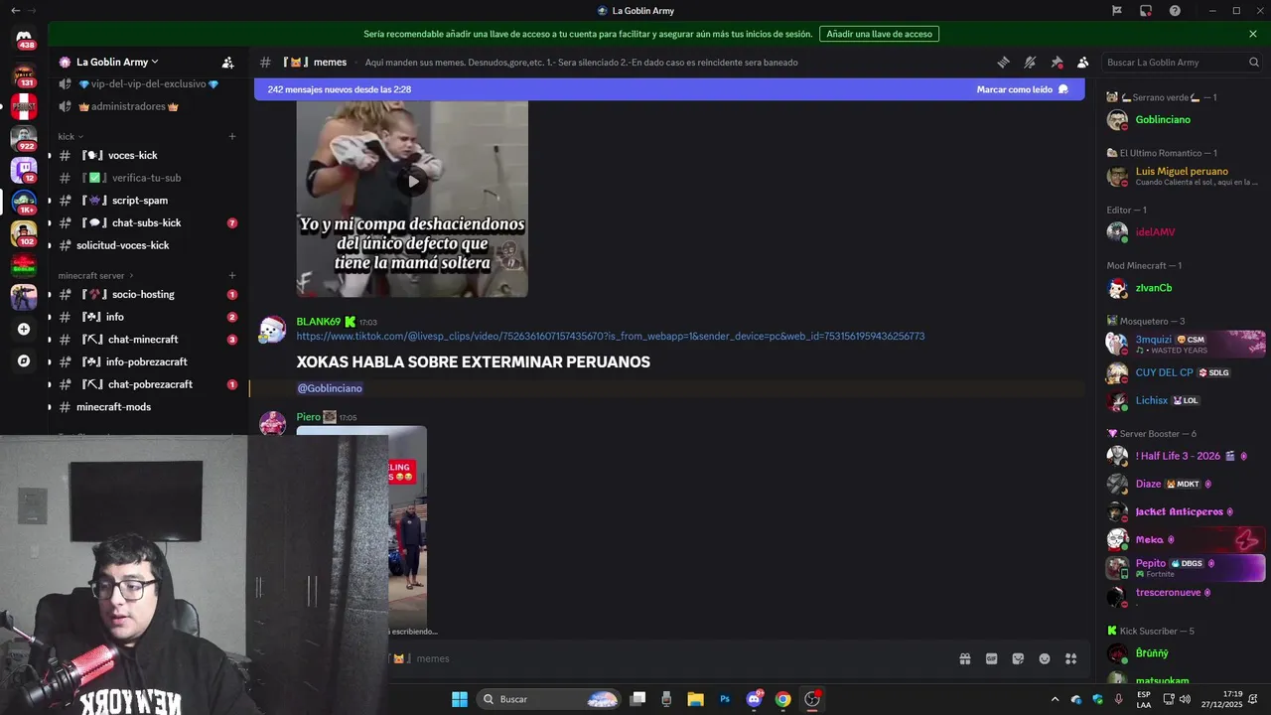Open pinned messages icon
The height and width of the screenshot is (715, 1271).
(x=1057, y=62)
